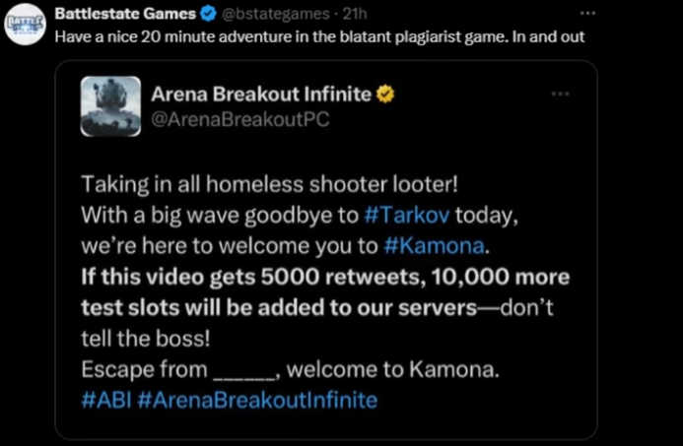Select the #ABI hashtag
This screenshot has height=446, width=683.
click(105, 400)
